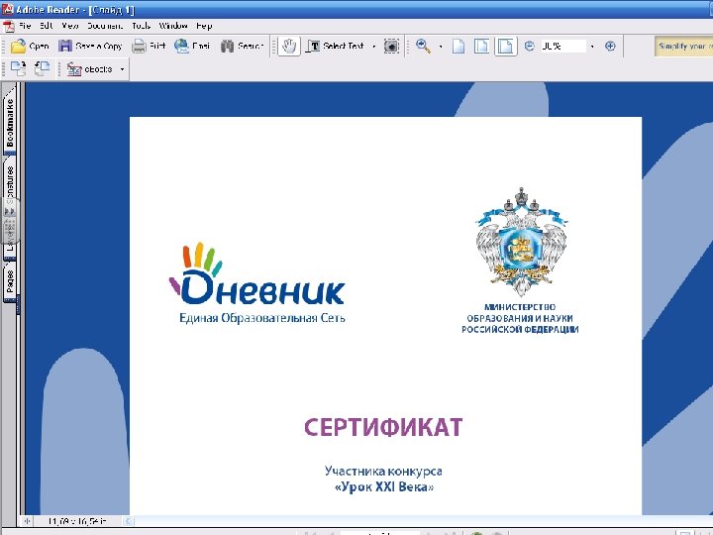Viewport: 713px width, 535px height.
Task: Click the eBooks toolbar button
Action: [x=89, y=69]
